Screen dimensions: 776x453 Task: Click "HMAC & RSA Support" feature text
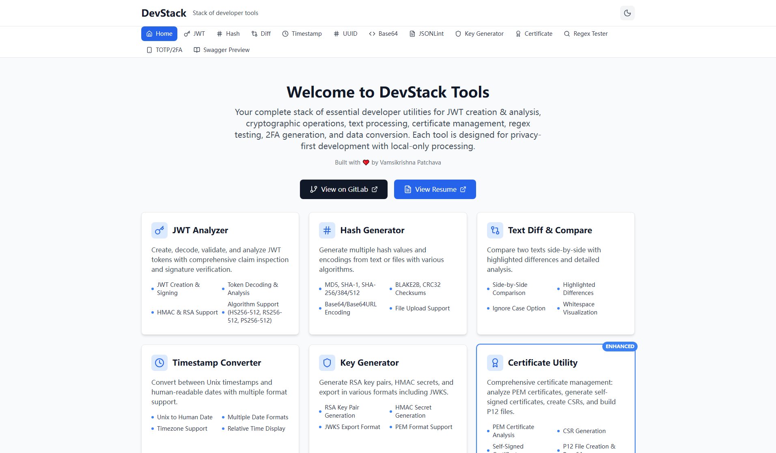click(x=188, y=312)
